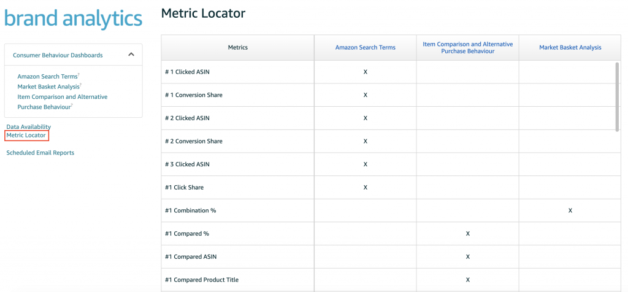Screen dimensions: 628x292
Task: Open Item Comparison and Alternative sidebar link
Action: pos(63,102)
